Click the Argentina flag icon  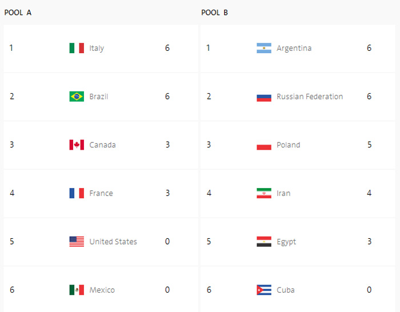tap(263, 48)
